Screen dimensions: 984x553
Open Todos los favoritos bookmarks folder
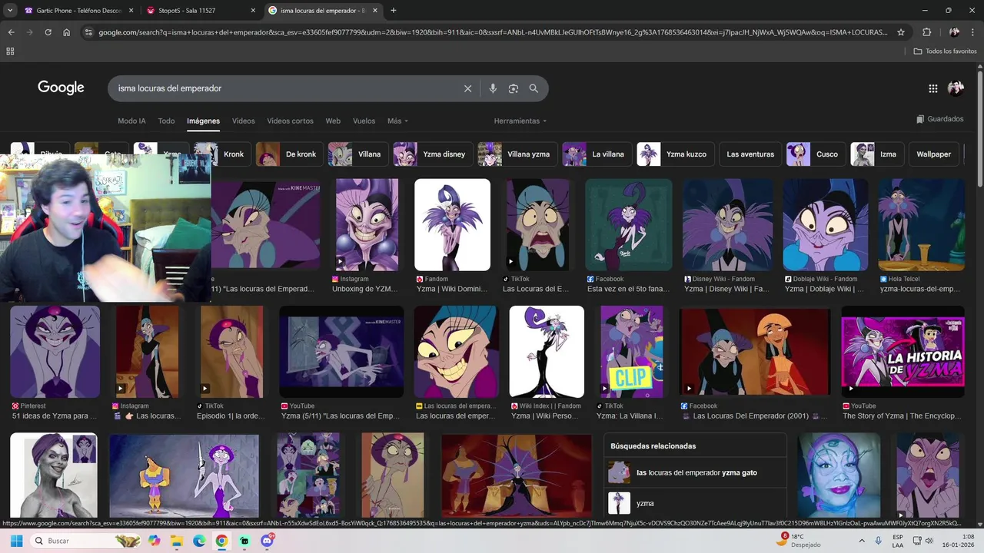[945, 51]
